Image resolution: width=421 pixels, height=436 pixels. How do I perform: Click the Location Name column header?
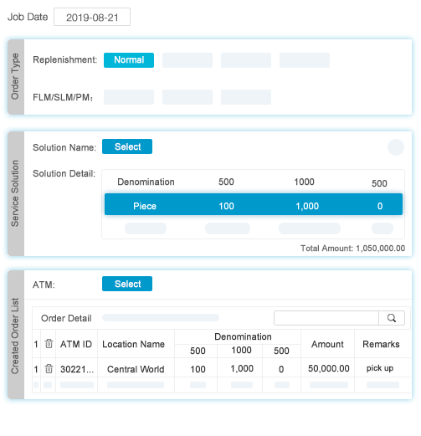pyautogui.click(x=133, y=344)
